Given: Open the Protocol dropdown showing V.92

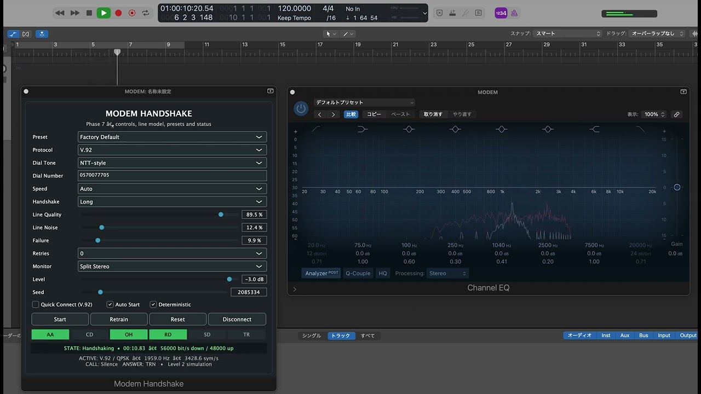Looking at the screenshot, I should point(172,150).
